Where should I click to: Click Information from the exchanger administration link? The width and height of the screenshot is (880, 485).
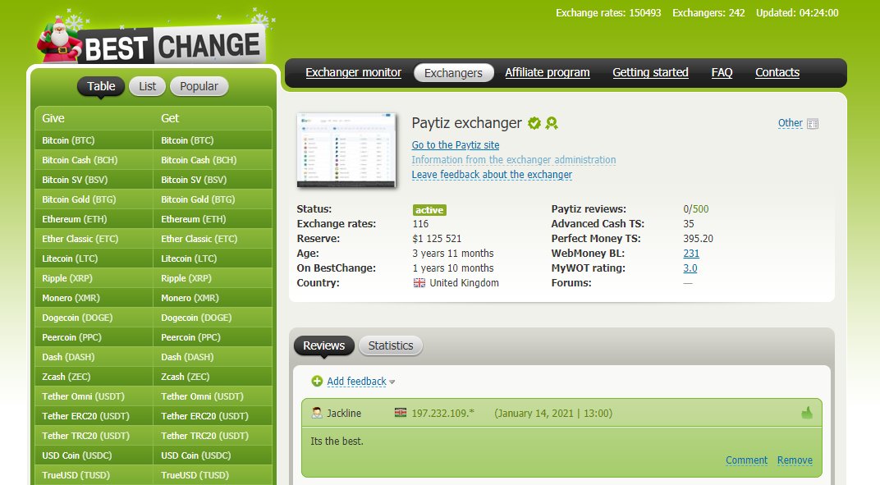tap(514, 160)
